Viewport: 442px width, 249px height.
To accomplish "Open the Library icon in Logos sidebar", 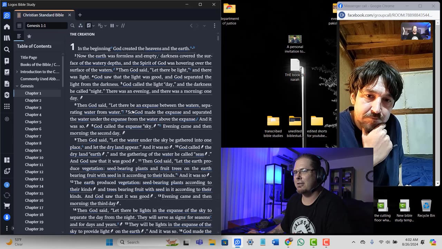I will tap(7, 38).
